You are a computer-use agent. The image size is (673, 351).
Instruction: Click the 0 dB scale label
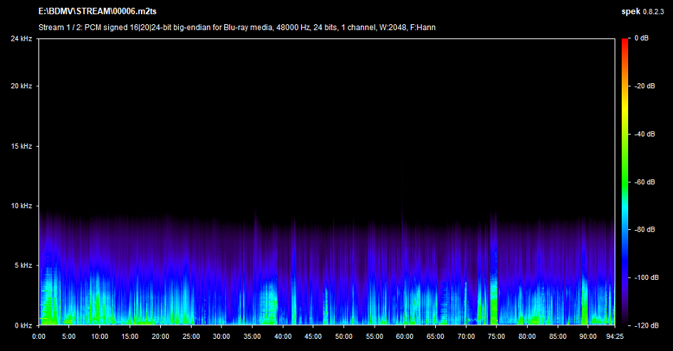click(x=641, y=38)
